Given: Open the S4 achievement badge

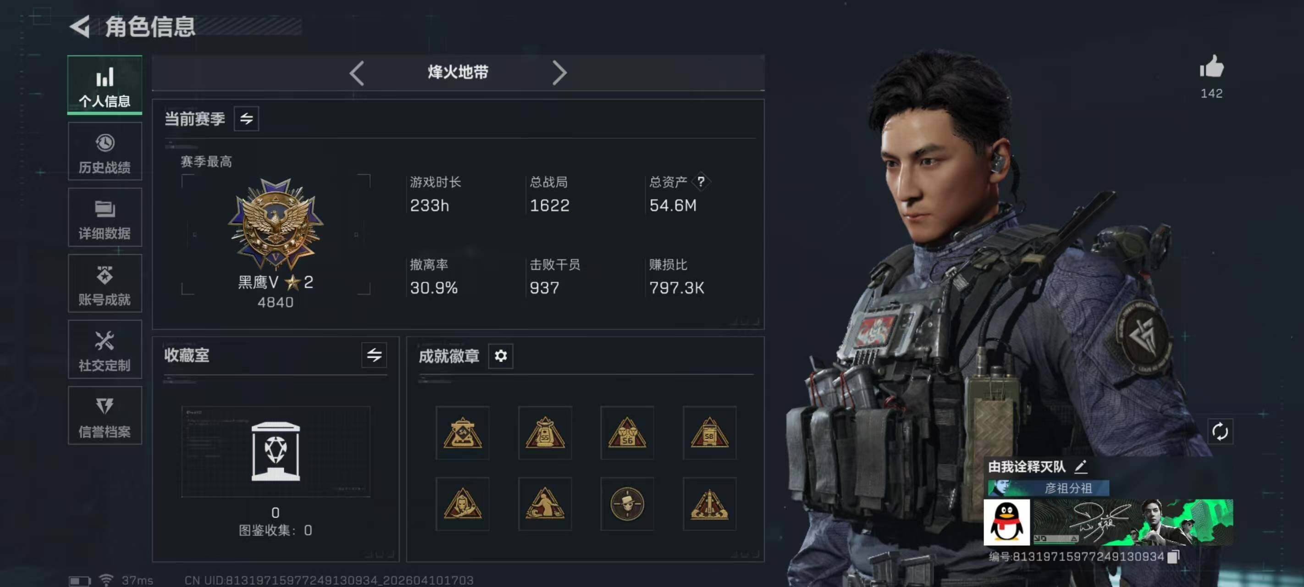Looking at the screenshot, I should tap(462, 432).
